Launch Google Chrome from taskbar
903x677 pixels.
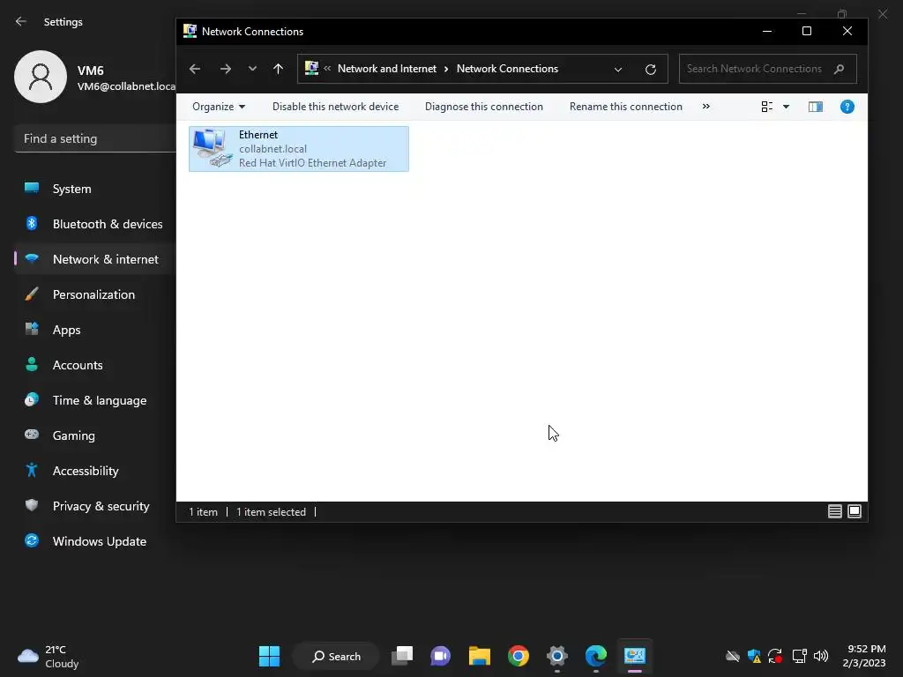click(519, 656)
